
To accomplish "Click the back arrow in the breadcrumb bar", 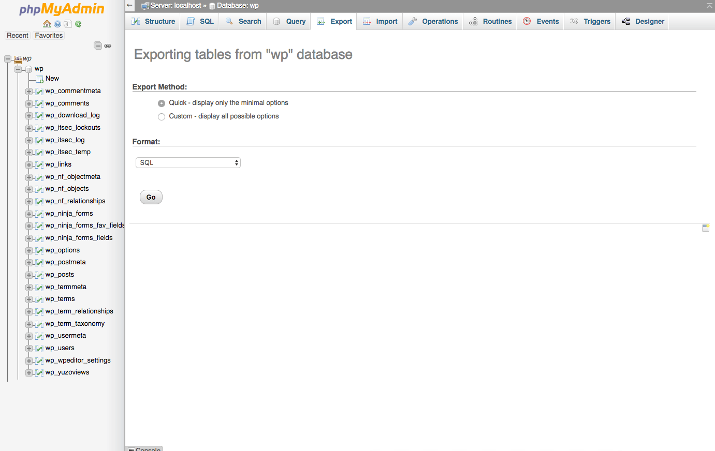I will [130, 6].
